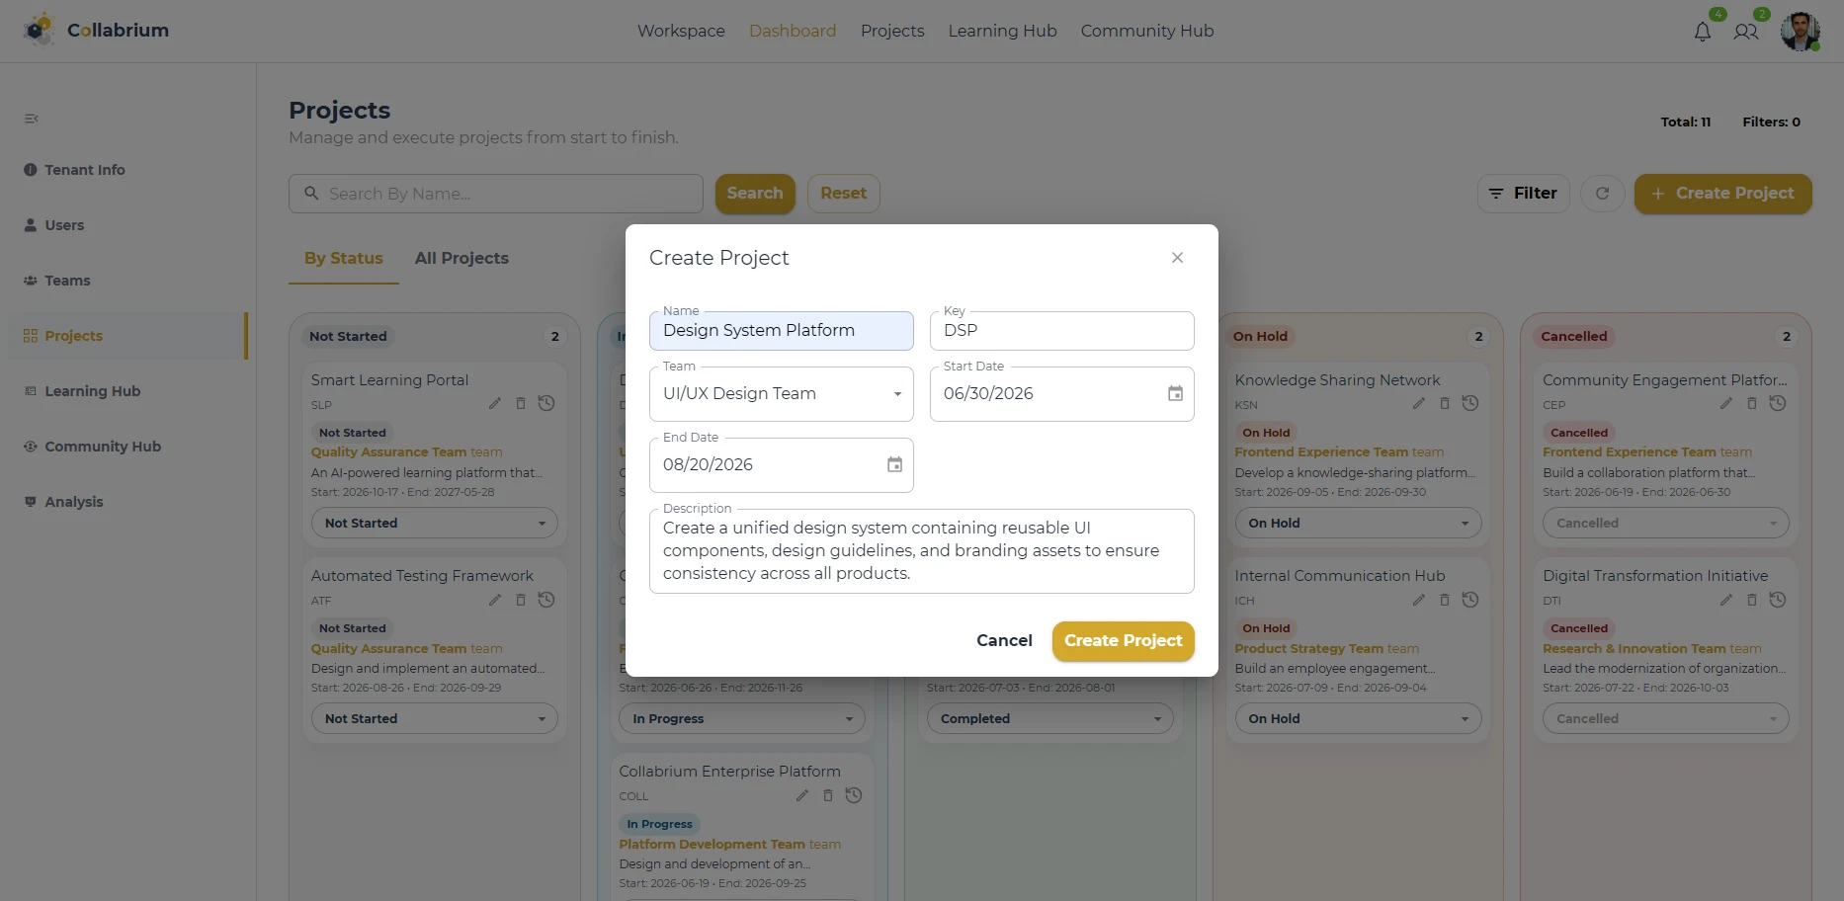Screen dimensions: 1844x901
Task: Expand the Team dropdown in dialog
Action: pos(782,394)
